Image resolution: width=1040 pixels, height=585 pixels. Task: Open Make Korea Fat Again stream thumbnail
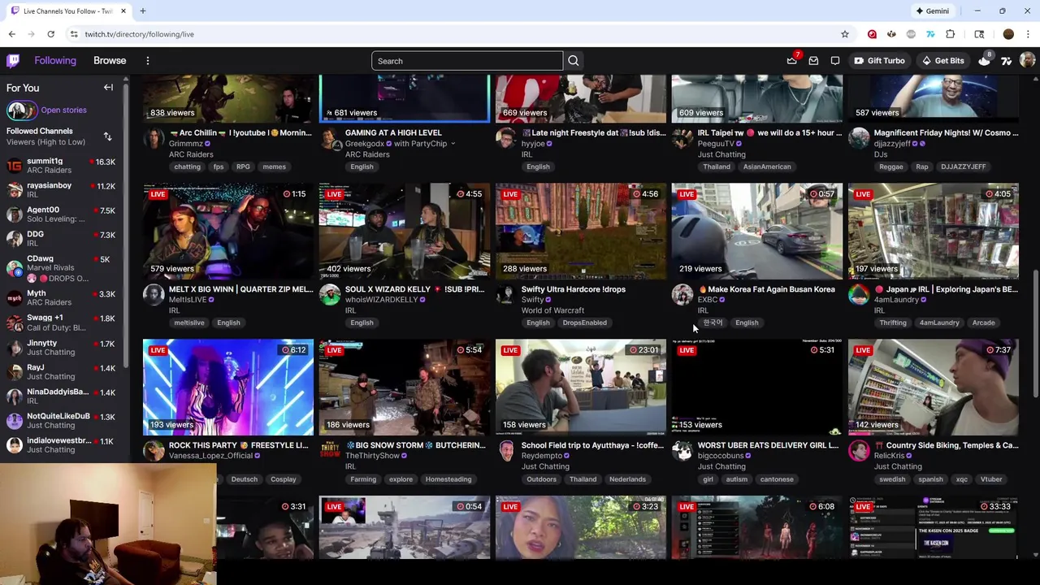(757, 232)
